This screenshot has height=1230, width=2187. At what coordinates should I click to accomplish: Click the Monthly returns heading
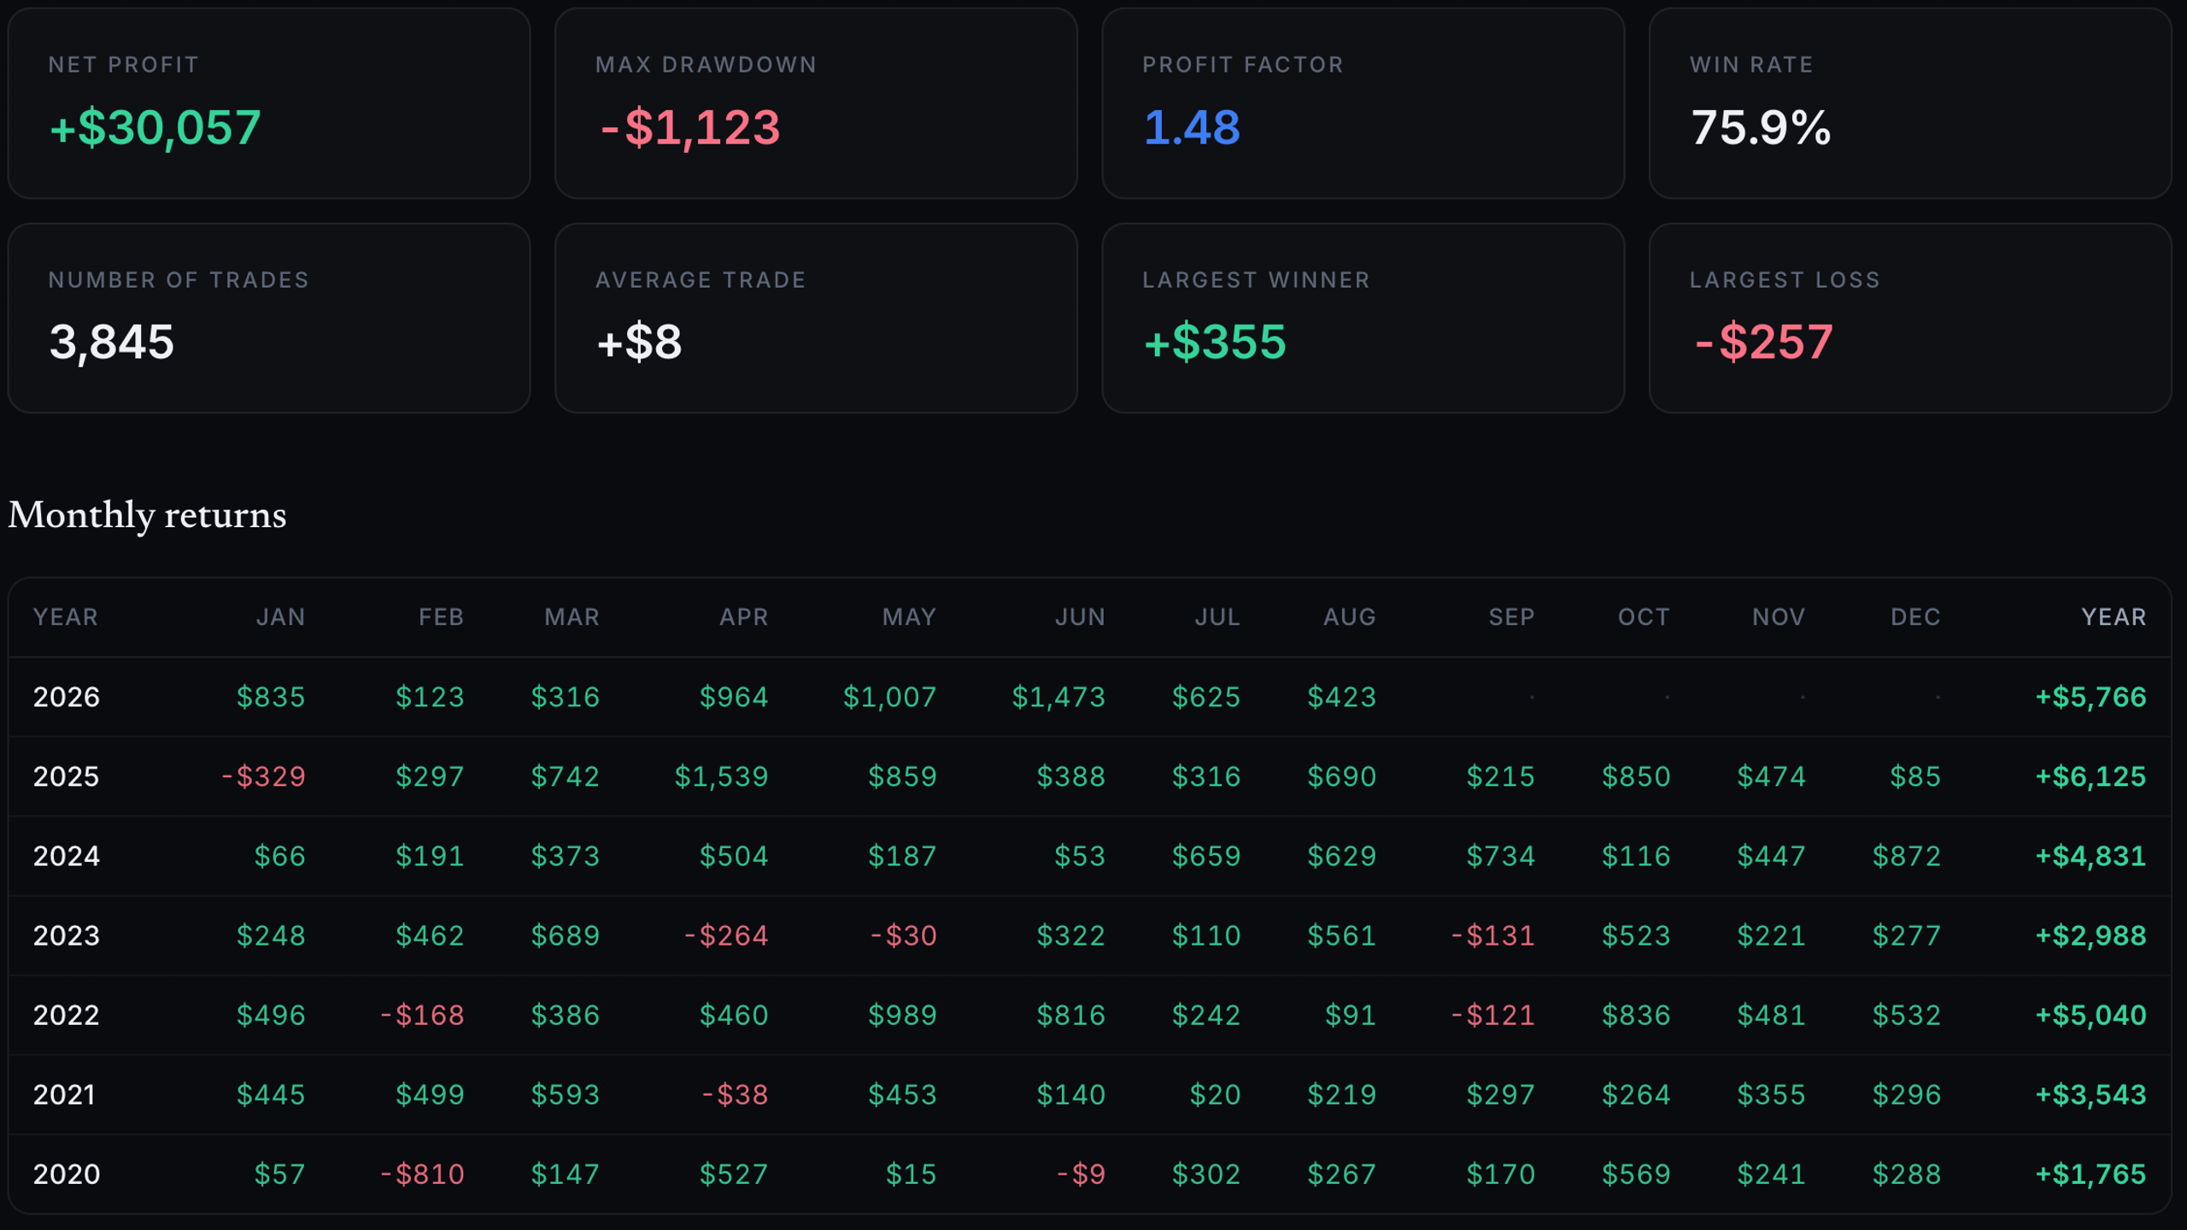pos(147,515)
